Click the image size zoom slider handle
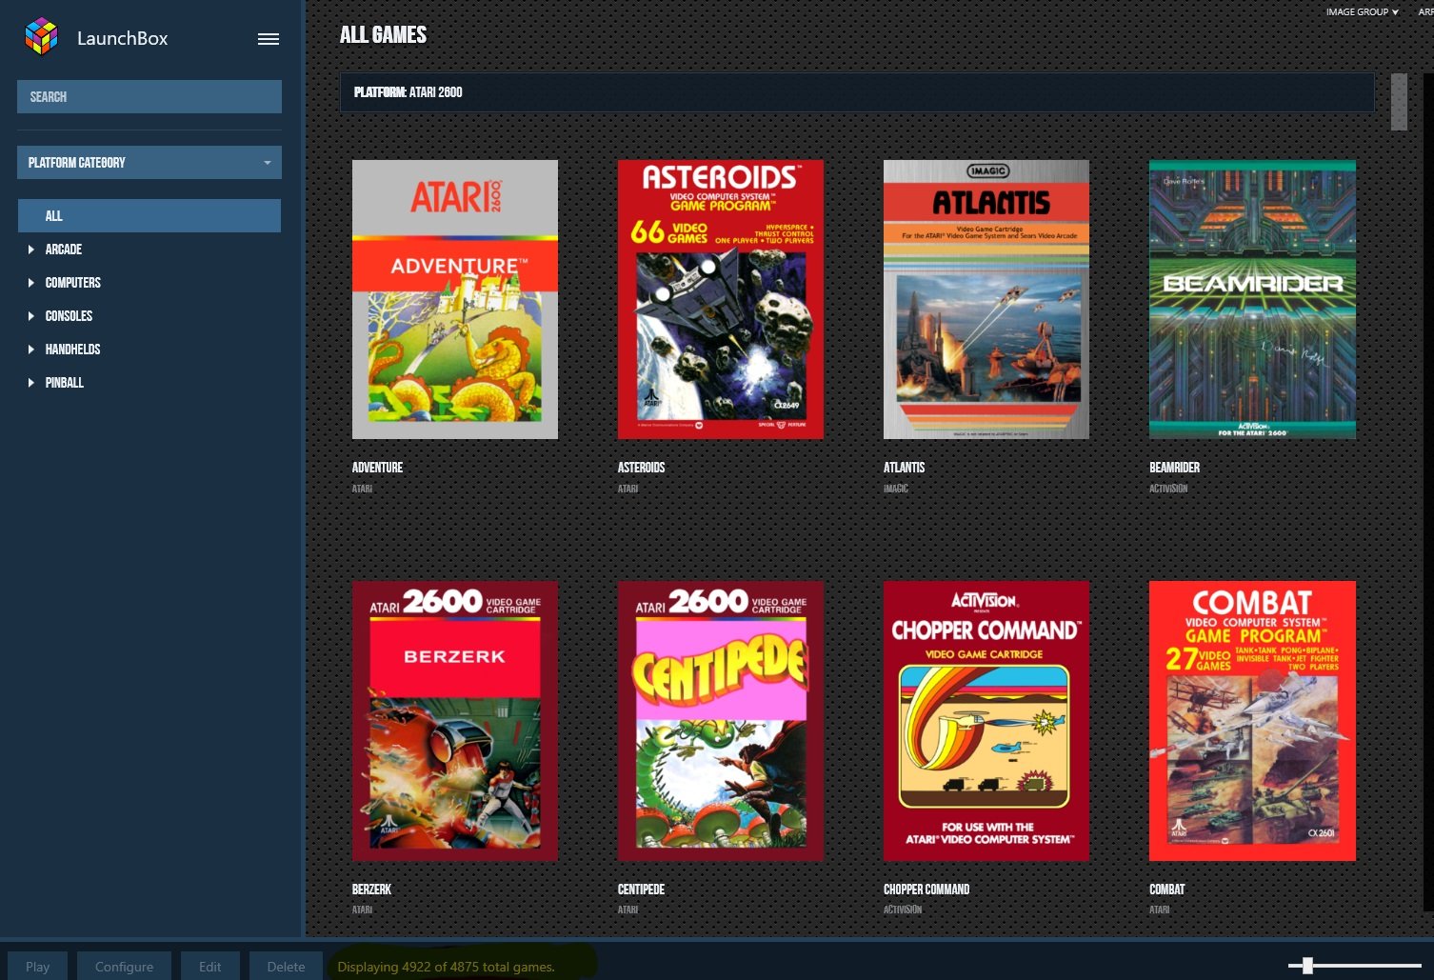The image size is (1434, 980). (x=1308, y=966)
